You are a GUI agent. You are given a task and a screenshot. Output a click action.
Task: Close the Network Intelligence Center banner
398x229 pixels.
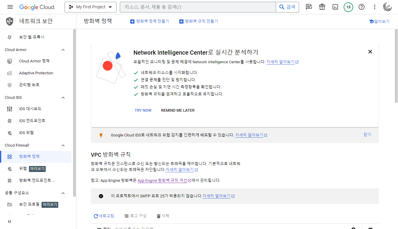[x=370, y=52]
